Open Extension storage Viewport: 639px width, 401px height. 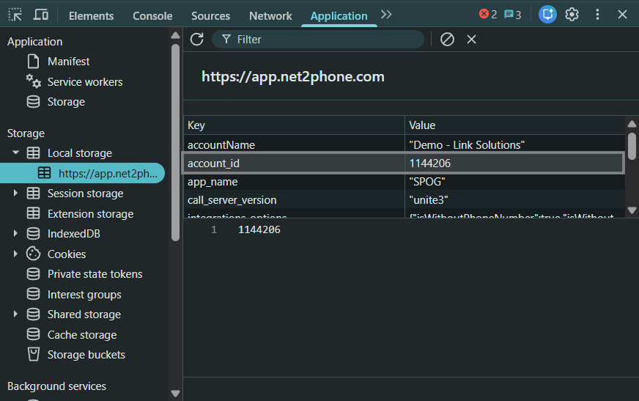click(x=90, y=213)
